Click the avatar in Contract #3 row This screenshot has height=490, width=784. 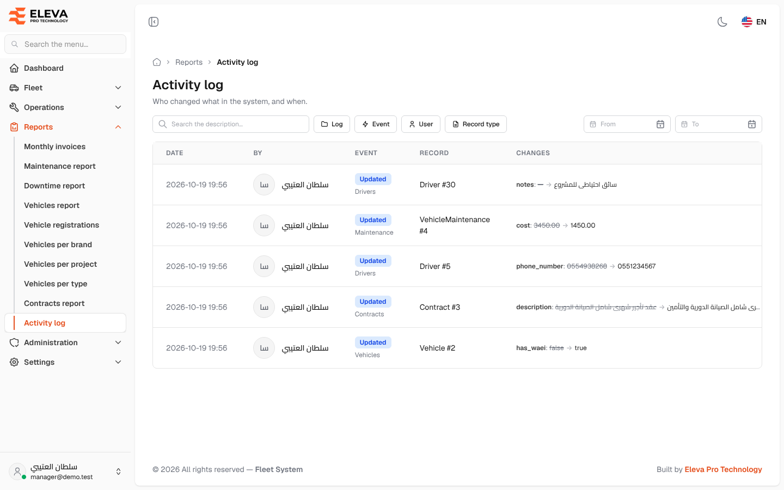264,307
